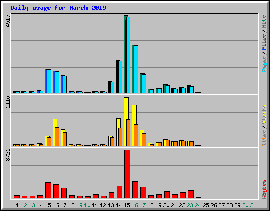Click green day label '9' on the x-axis
270x211 pixels.
pos(81,205)
